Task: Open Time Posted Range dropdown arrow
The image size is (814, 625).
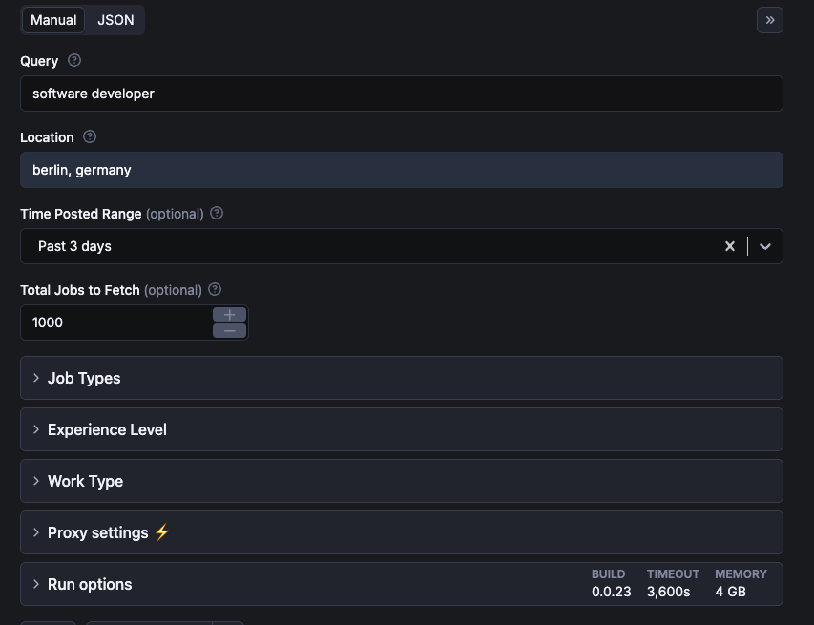Action: pyautogui.click(x=764, y=246)
